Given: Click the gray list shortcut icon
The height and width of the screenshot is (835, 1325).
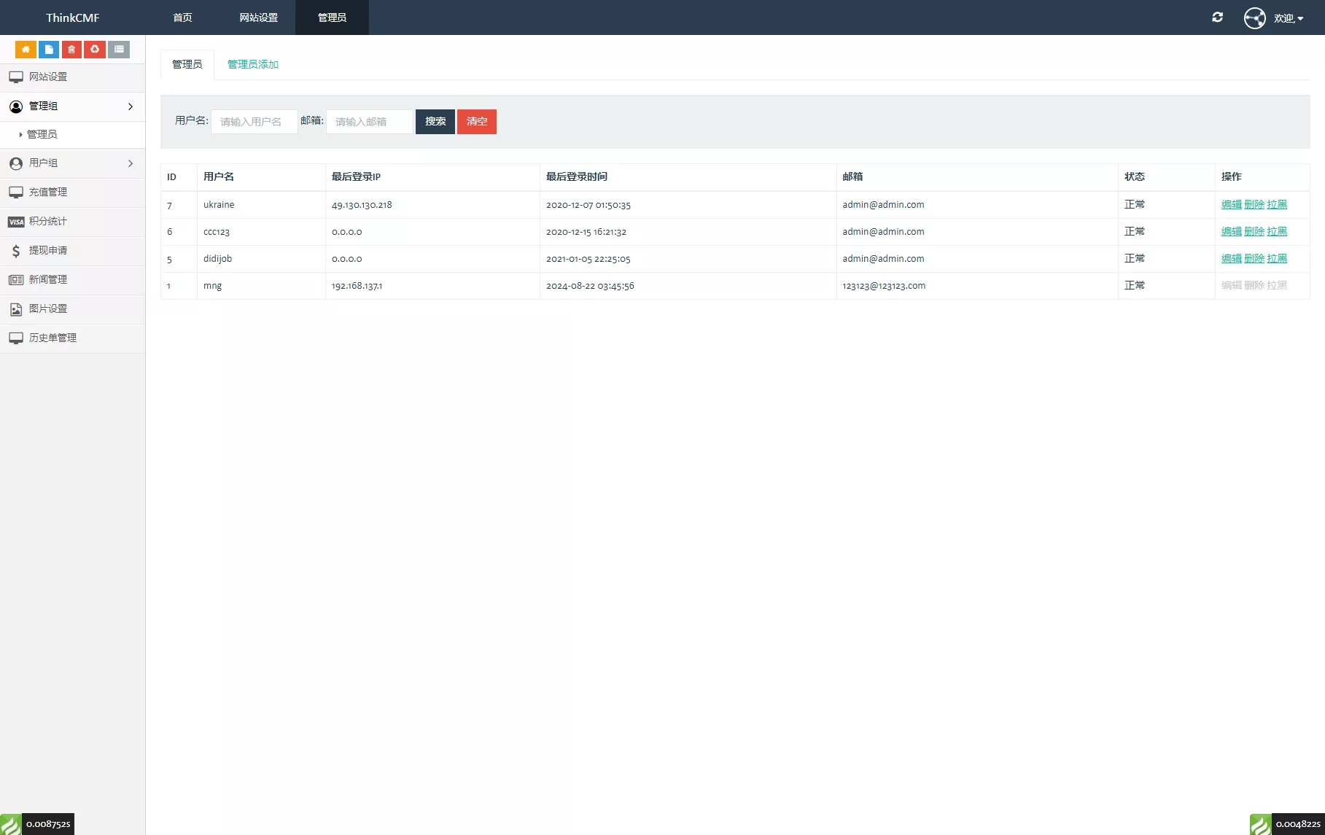Looking at the screenshot, I should (119, 50).
